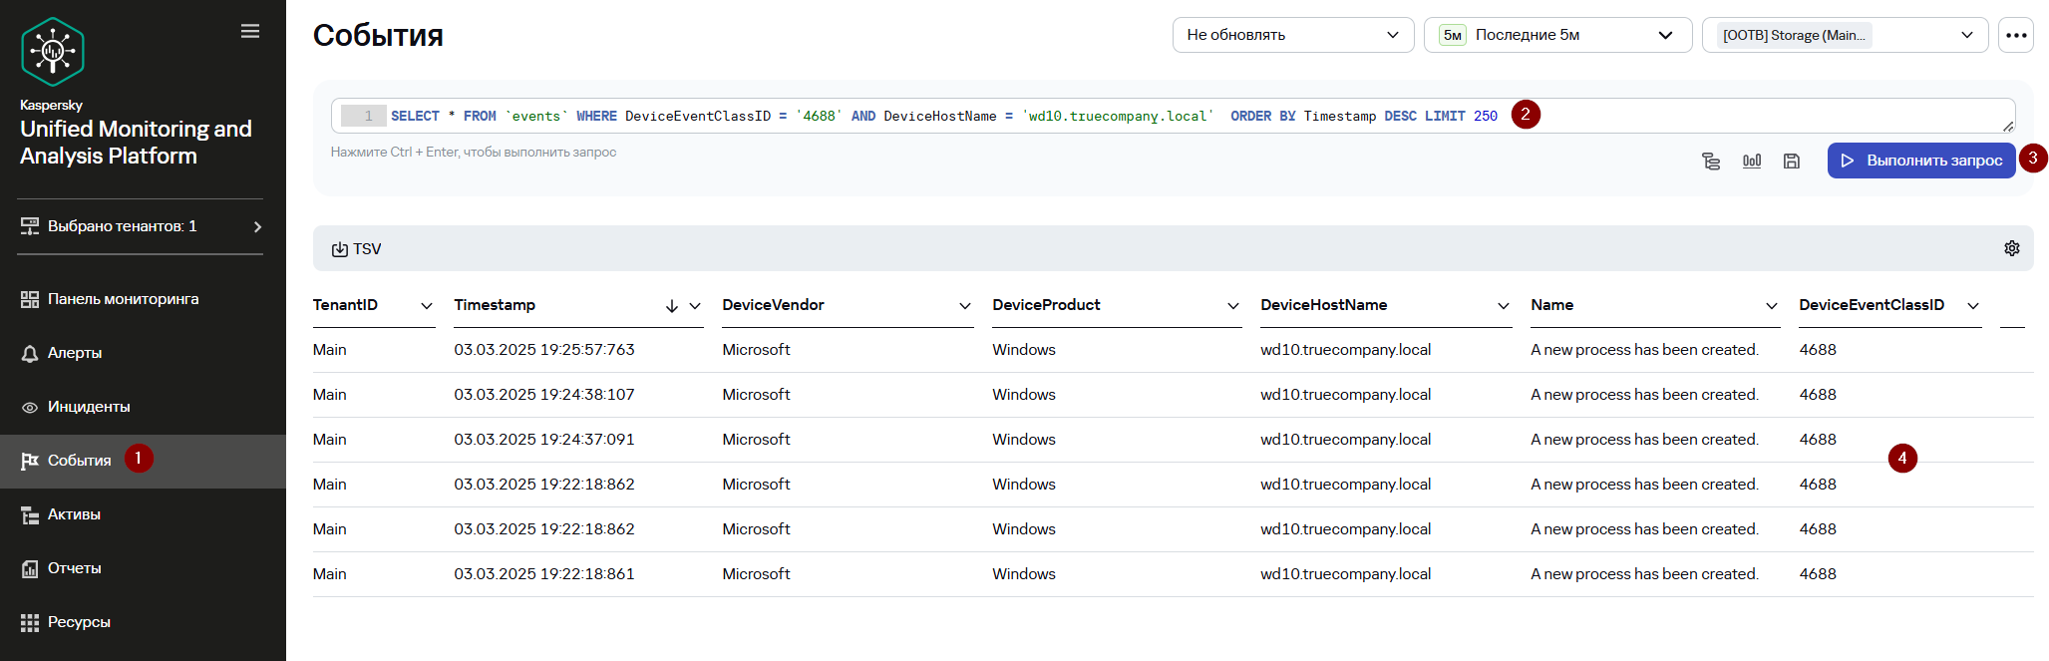The height and width of the screenshot is (661, 2049).
Task: Open the Панель мониторинга section
Action: pos(143,299)
